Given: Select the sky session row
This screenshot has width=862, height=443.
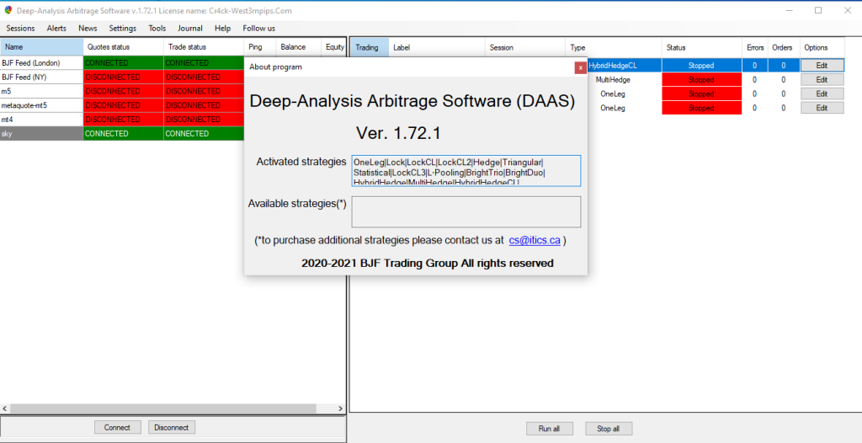Looking at the screenshot, I should coord(42,134).
